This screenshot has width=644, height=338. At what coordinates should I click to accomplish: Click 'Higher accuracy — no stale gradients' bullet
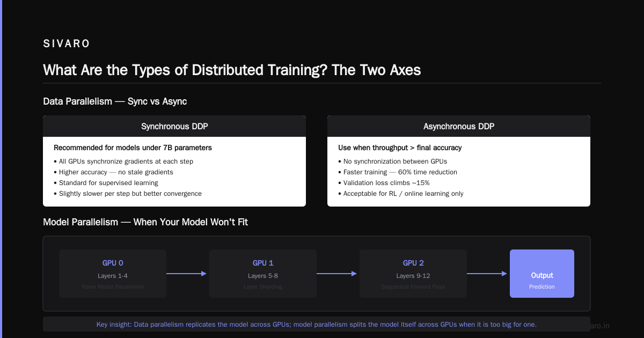tap(113, 172)
